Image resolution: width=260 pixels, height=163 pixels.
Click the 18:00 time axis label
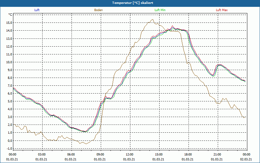tap(188, 155)
